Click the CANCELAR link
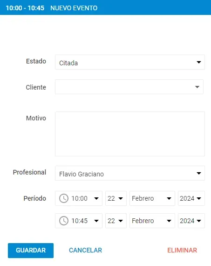The width and height of the screenshot is (211, 266). tap(85, 250)
